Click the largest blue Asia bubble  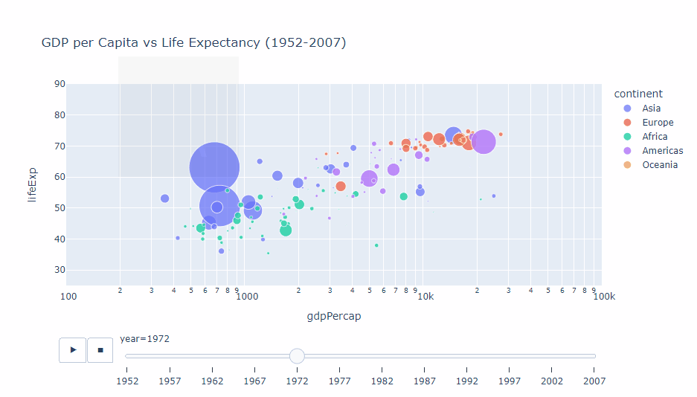pos(214,167)
